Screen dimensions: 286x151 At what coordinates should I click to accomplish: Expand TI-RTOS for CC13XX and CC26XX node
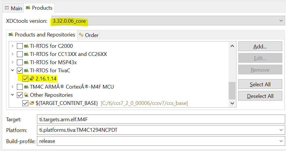point(13,54)
